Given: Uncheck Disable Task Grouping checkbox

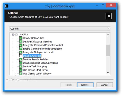Looking at the screenshot, I should coord(21,67).
